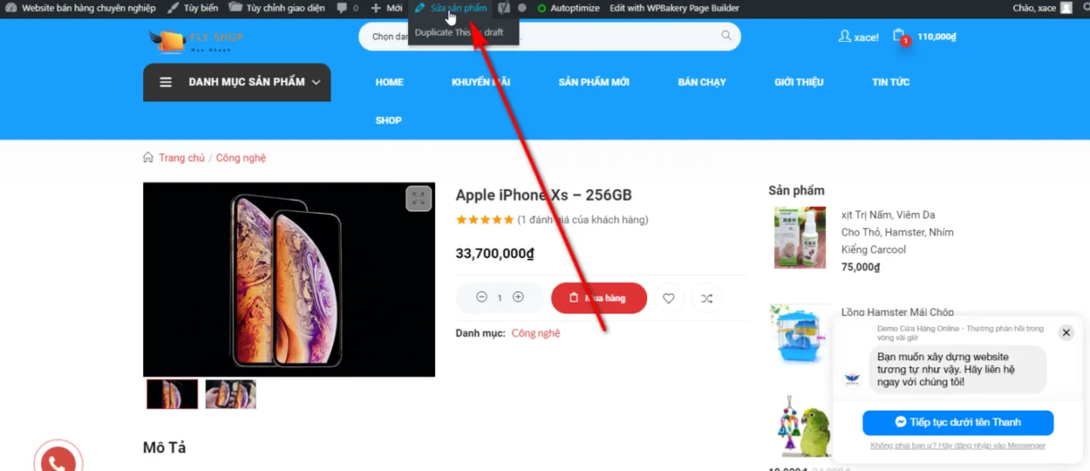Screen dimensions: 1090x471
Task: Expand Danh mục sản phẩm dropdown
Action: tap(237, 83)
